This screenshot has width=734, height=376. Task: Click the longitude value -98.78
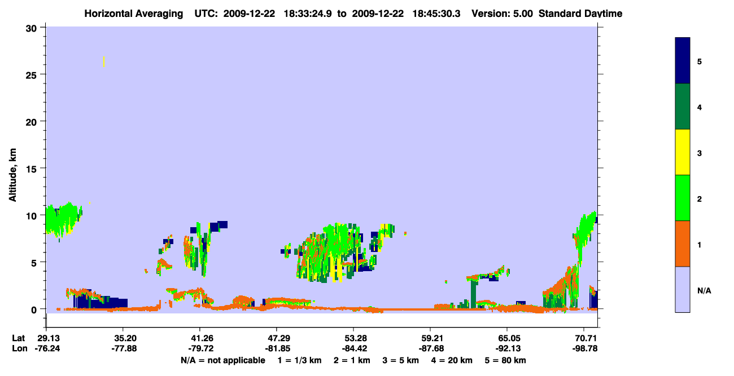[584, 348]
